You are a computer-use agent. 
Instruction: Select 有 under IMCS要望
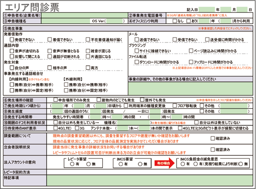click(120, 164)
